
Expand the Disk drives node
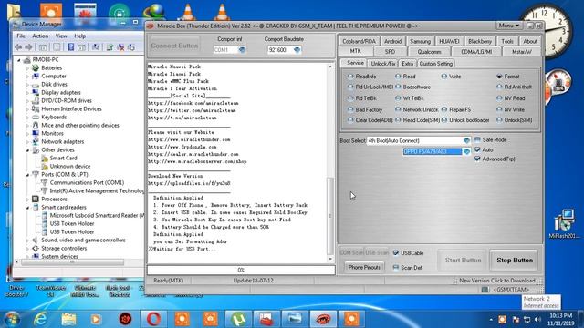[x=28, y=85]
